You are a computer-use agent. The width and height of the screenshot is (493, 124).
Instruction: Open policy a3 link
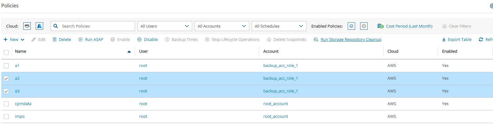click(17, 91)
